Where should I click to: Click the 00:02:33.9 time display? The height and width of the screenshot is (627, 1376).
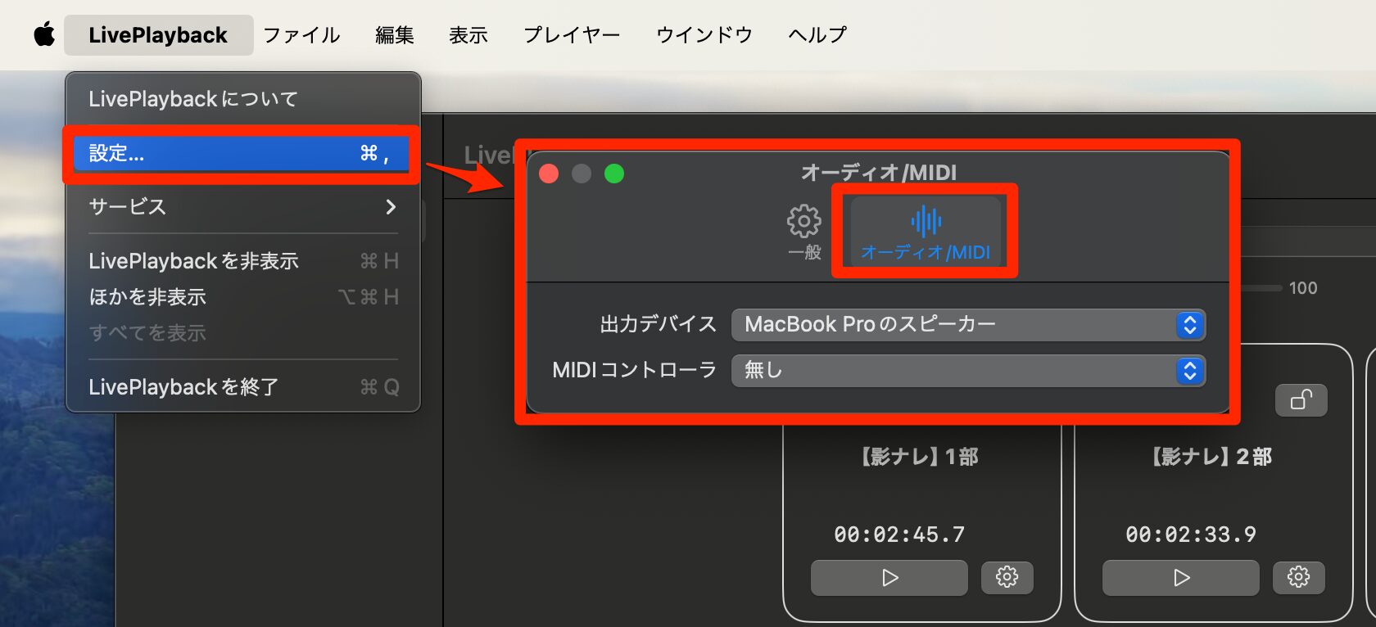[1191, 535]
